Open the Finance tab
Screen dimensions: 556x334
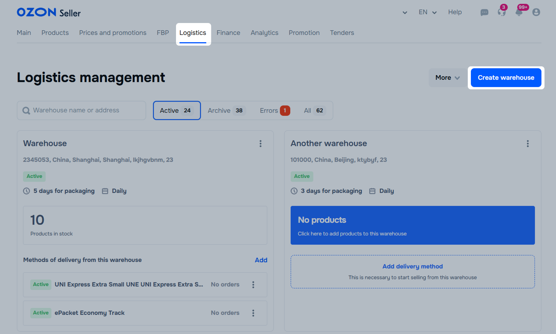[x=229, y=33]
